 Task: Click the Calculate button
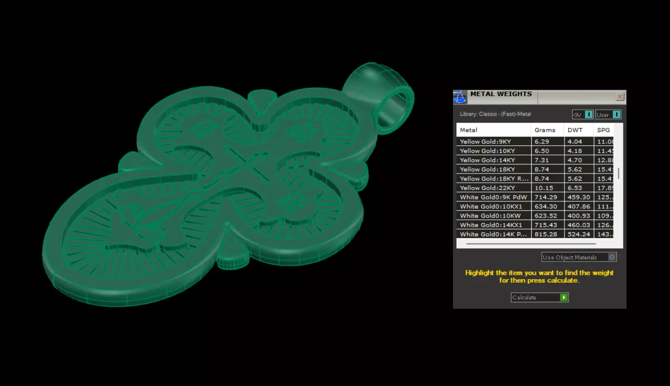[x=540, y=298]
